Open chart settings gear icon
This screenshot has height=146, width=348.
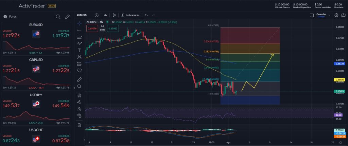[336, 15]
